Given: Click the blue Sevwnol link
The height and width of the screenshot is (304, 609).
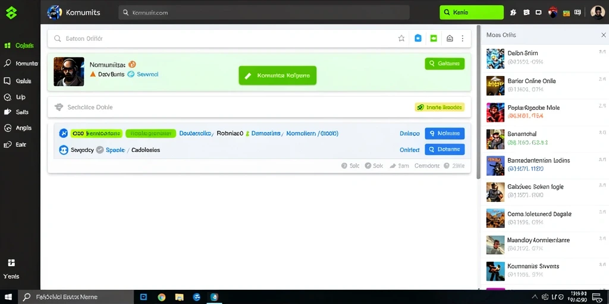Looking at the screenshot, I should pos(147,74).
